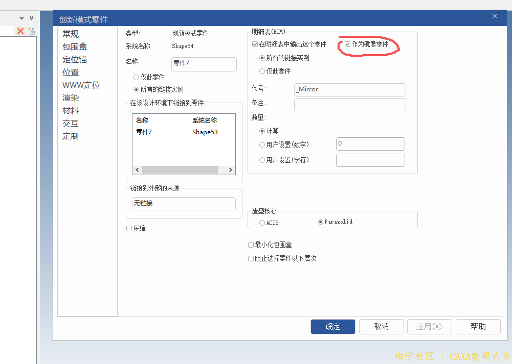Check 最小化包围盒 option
Image resolution: width=512 pixels, height=364 pixels.
[251, 245]
